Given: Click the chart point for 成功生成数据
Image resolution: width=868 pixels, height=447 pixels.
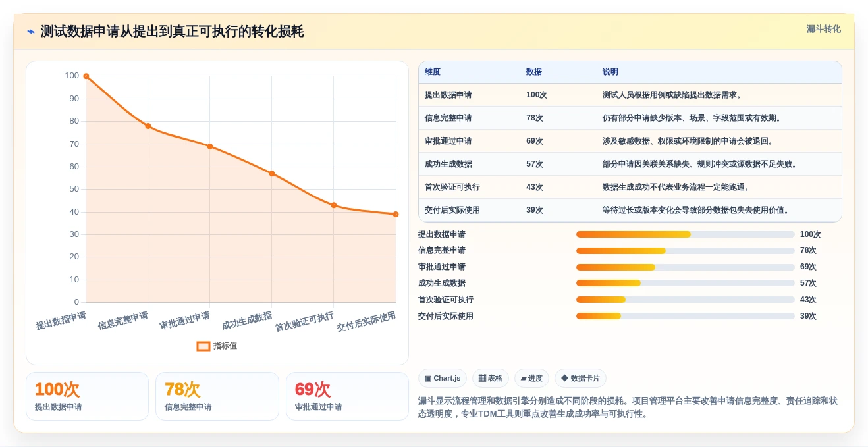Looking at the screenshot, I should (272, 174).
